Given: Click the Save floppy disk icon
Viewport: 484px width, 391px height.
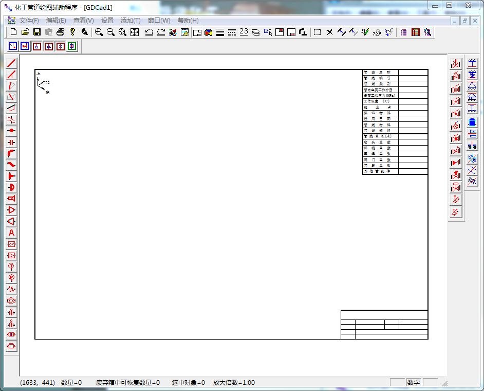Looking at the screenshot, I should click(x=37, y=32).
